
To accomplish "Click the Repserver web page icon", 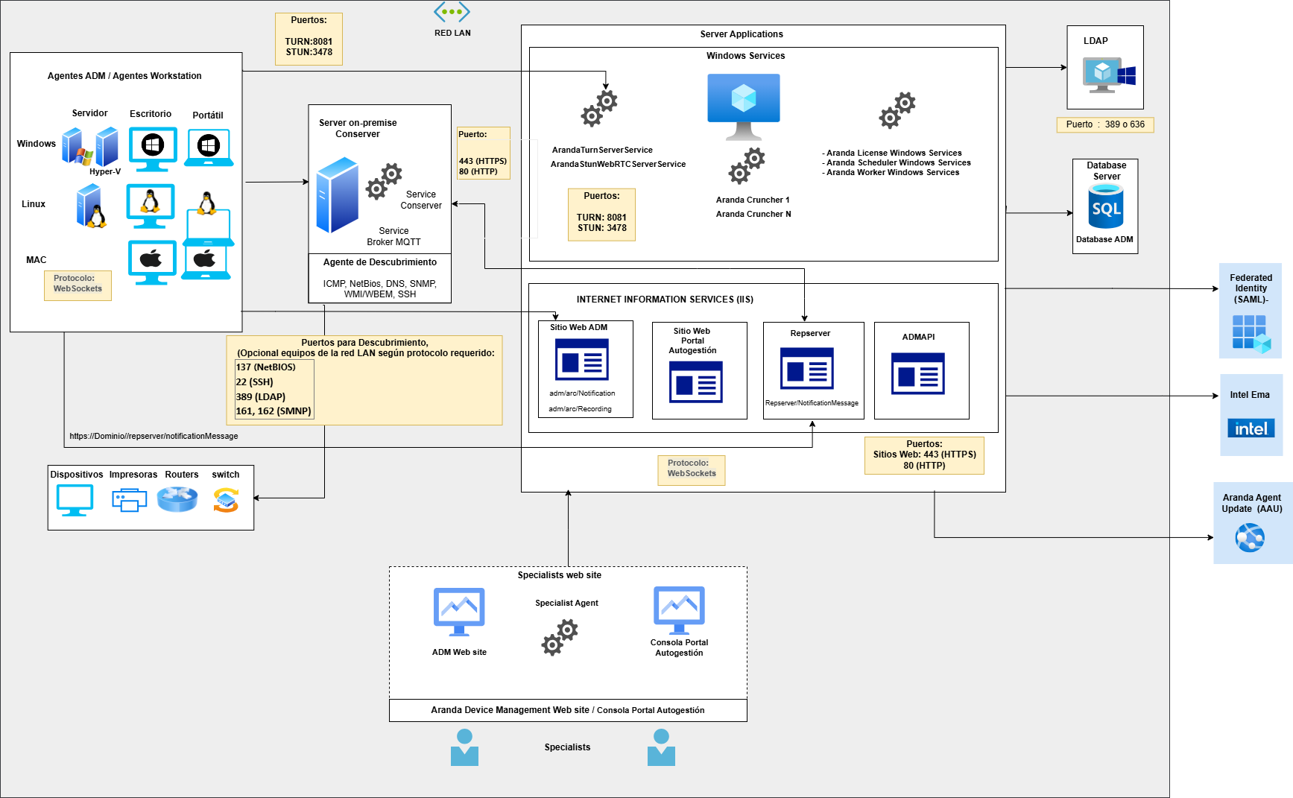I will tap(806, 368).
